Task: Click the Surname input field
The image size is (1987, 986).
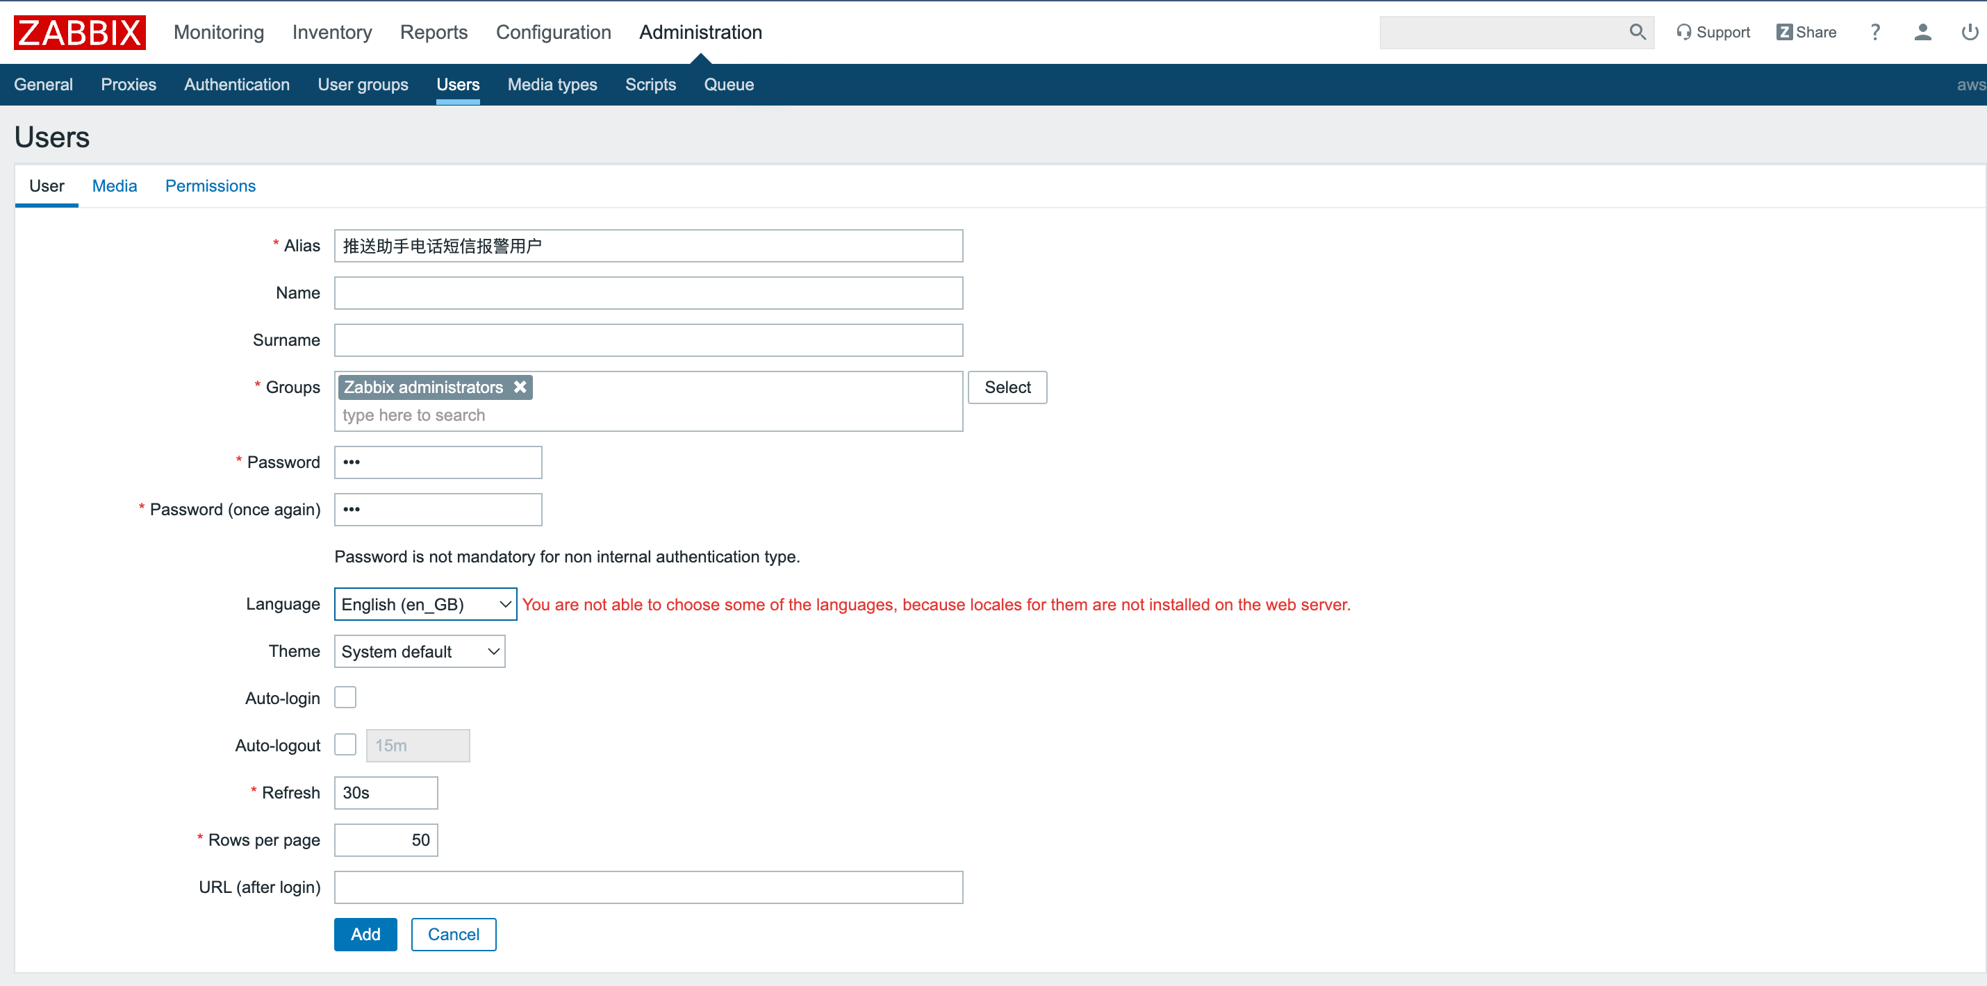Action: click(x=649, y=340)
